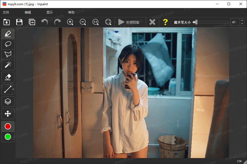This screenshot has width=247, height=164.
Task: Fit the image to the window
Action: tap(108, 22)
